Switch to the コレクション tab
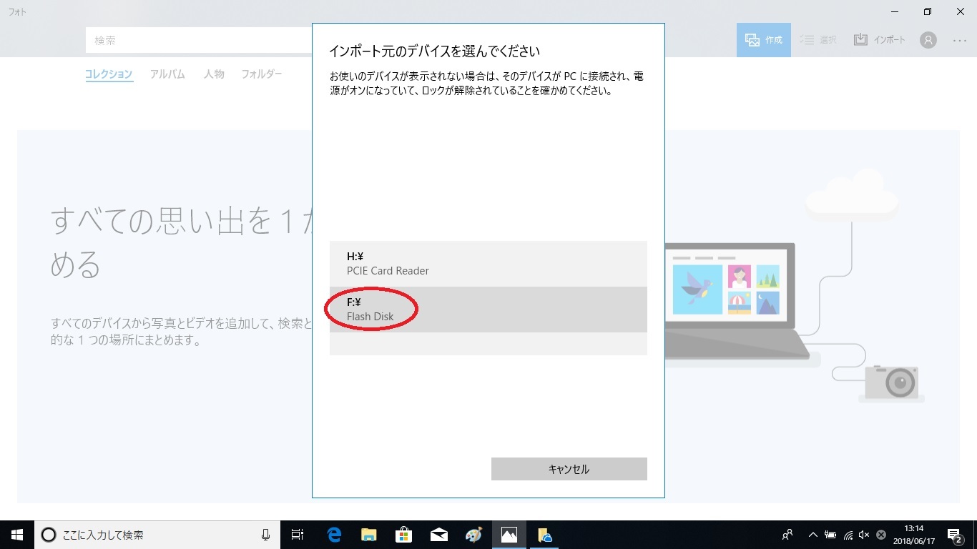 click(x=109, y=74)
